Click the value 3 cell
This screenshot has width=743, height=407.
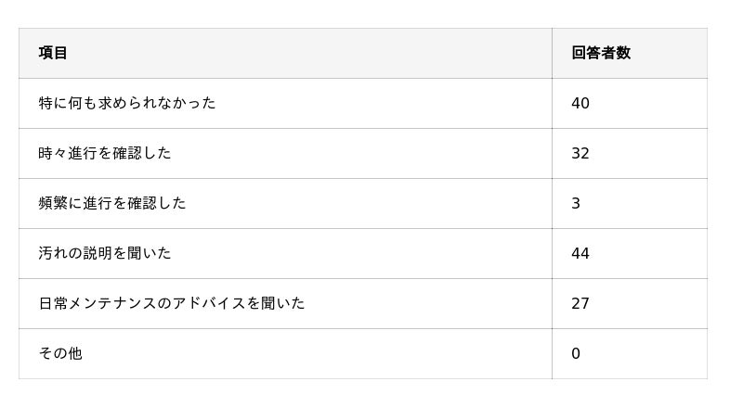(x=576, y=203)
